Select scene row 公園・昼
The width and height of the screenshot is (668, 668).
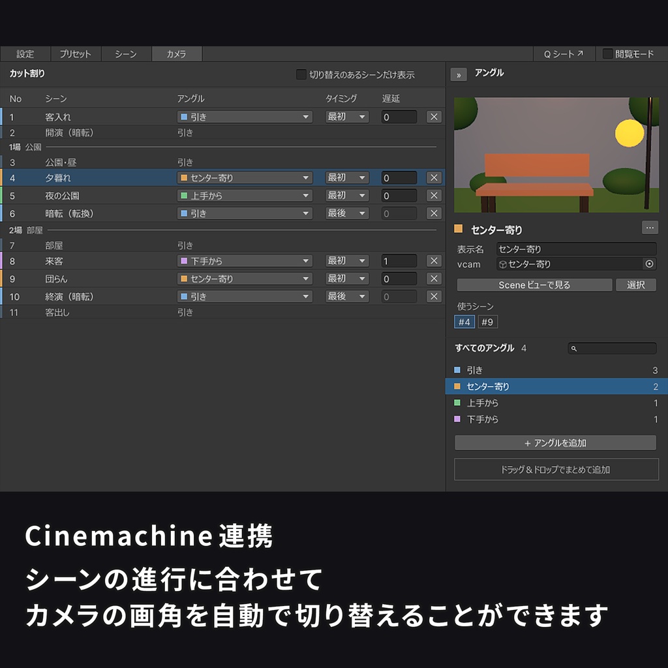(222, 162)
